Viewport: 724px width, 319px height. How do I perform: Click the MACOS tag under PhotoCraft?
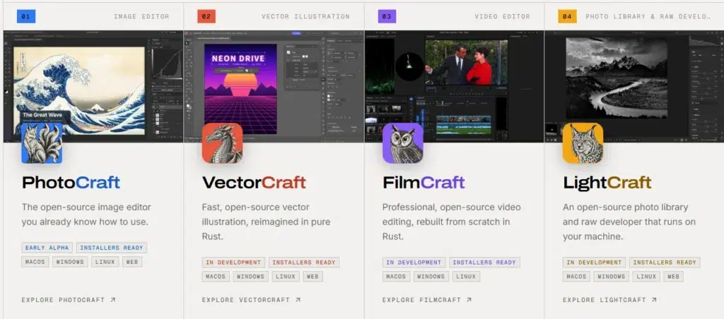coord(35,262)
